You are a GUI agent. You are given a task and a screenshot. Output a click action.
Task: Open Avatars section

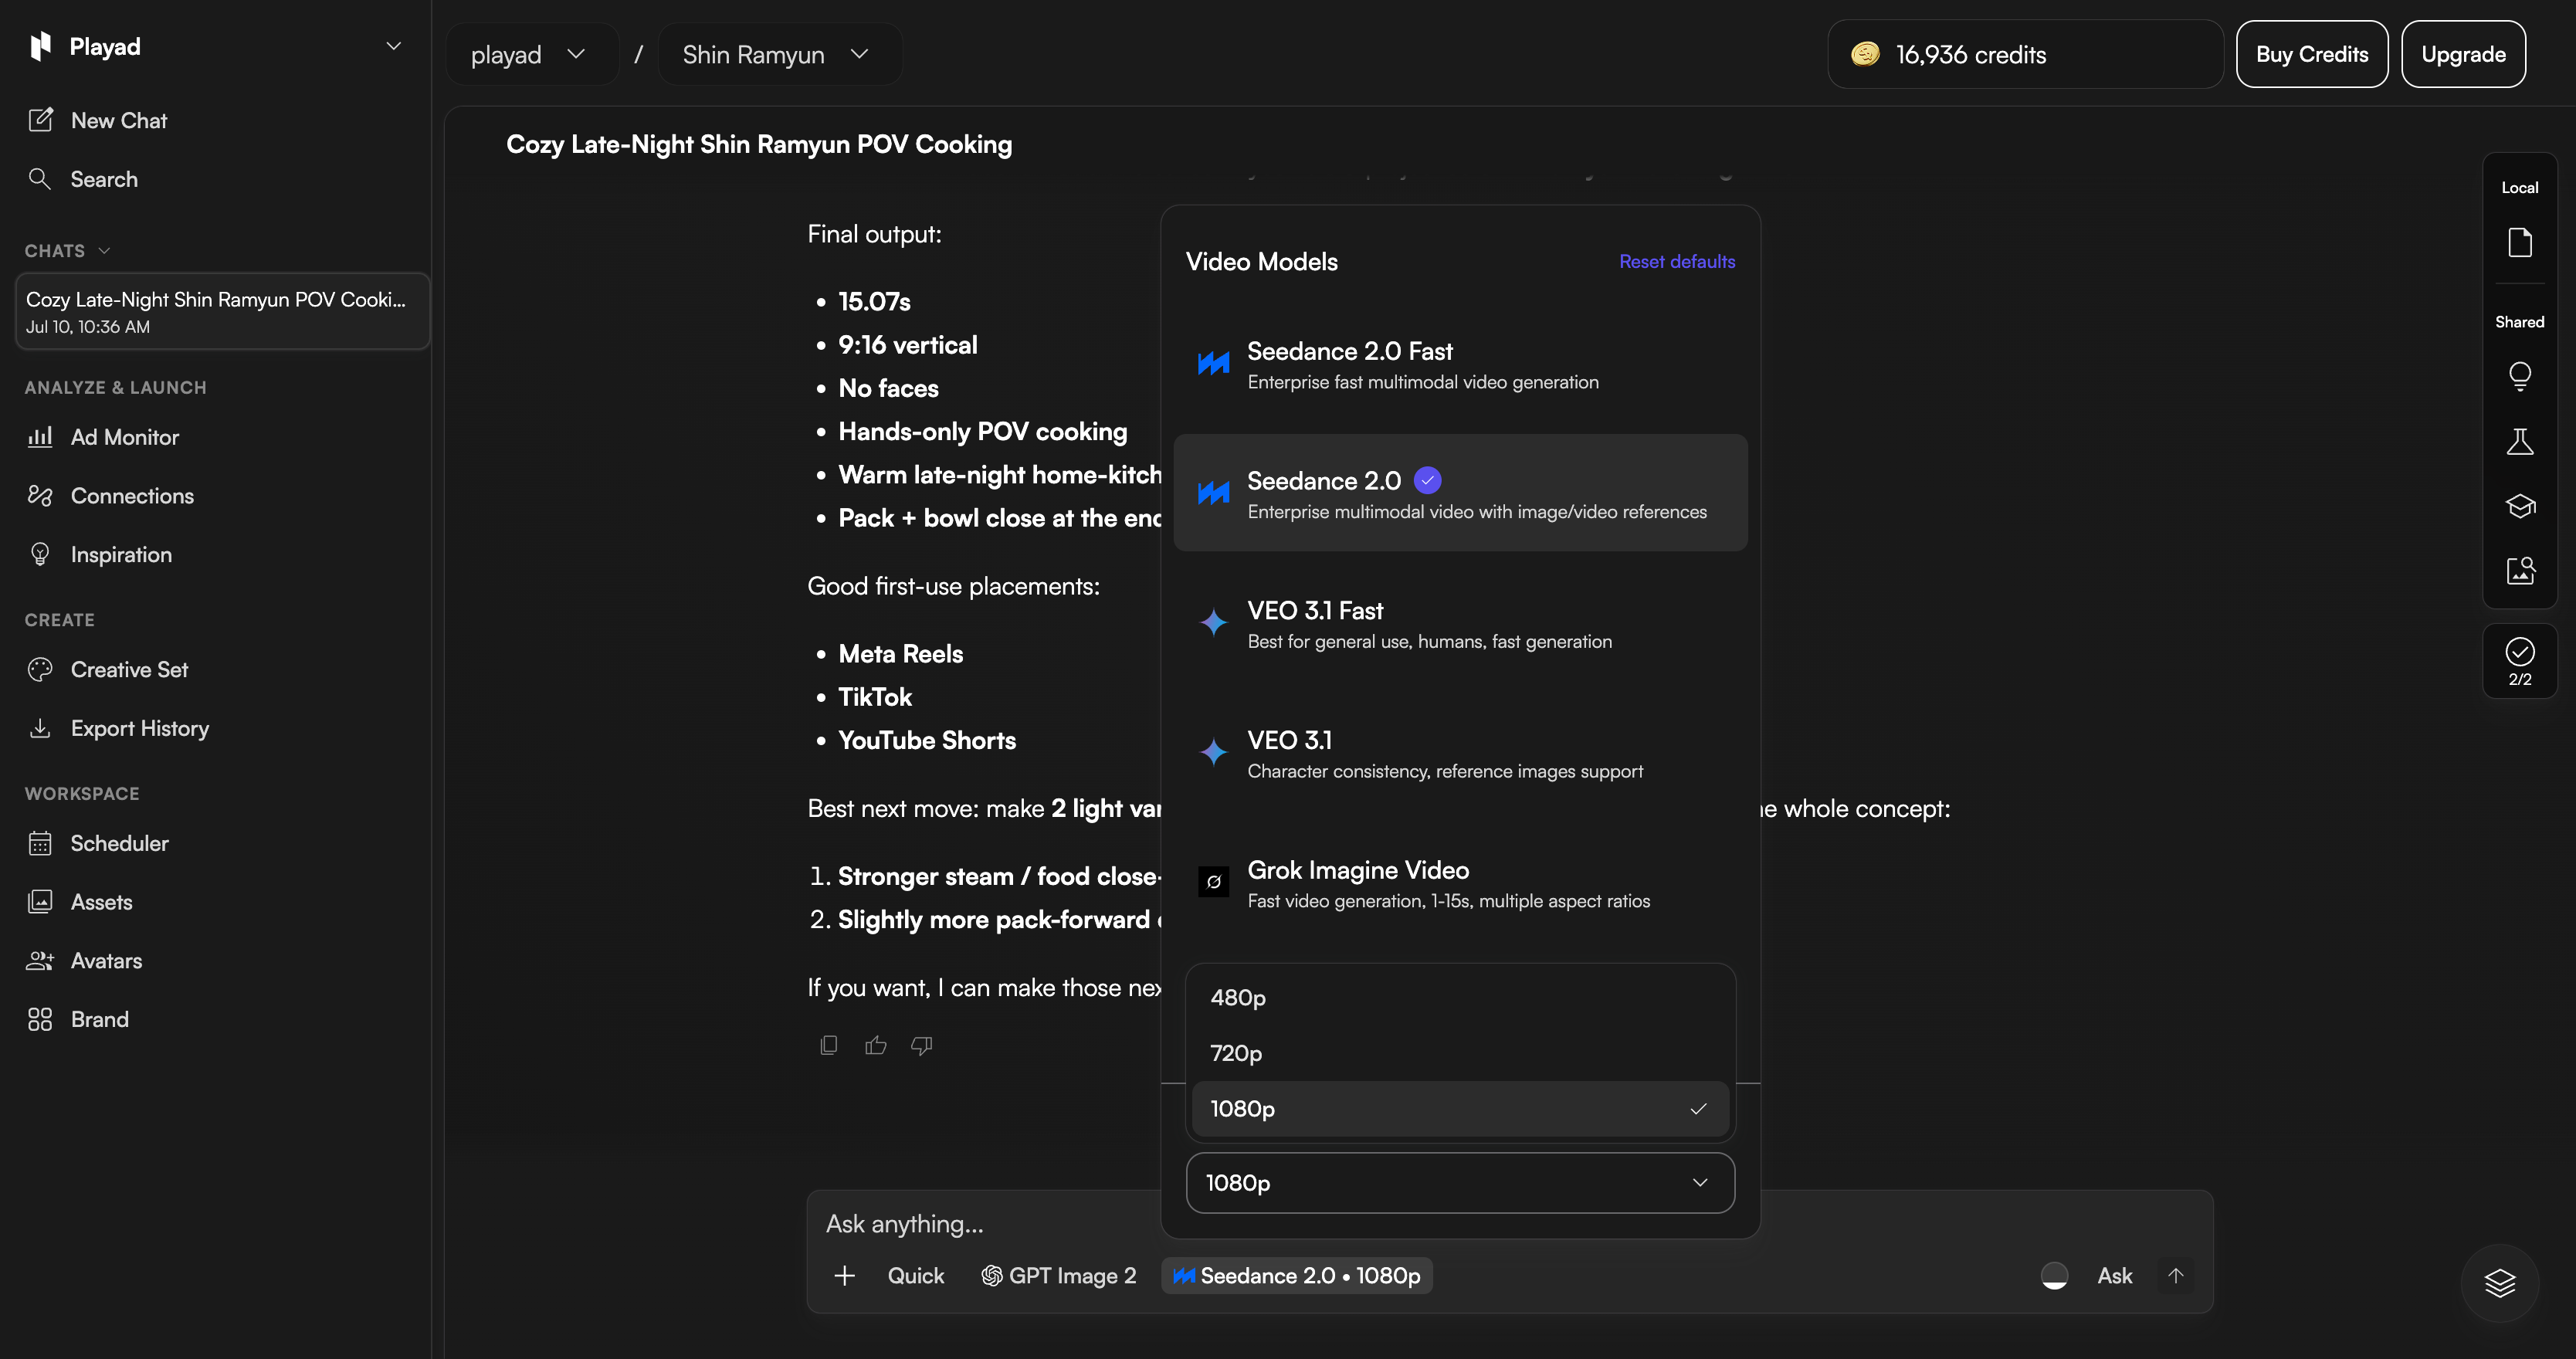85,961
